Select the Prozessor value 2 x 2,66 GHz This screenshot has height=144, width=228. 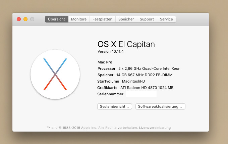point(149,68)
